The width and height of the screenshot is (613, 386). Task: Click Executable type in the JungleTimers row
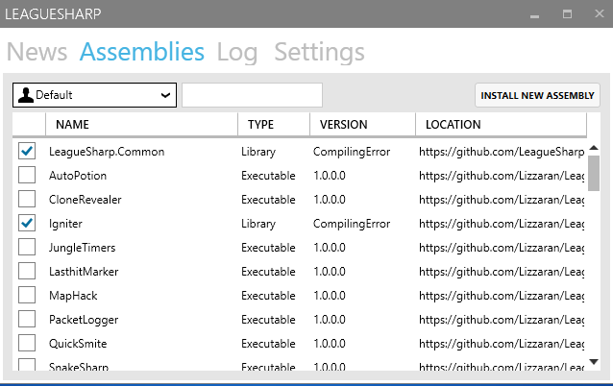pos(268,248)
